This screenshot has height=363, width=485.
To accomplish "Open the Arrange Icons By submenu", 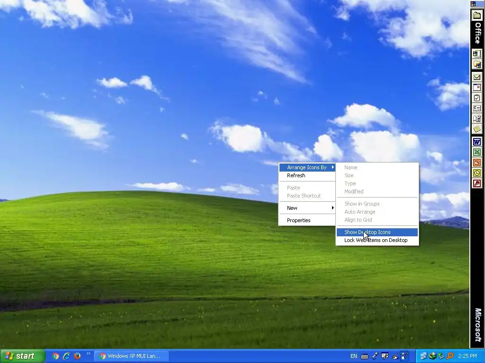I will tap(307, 167).
